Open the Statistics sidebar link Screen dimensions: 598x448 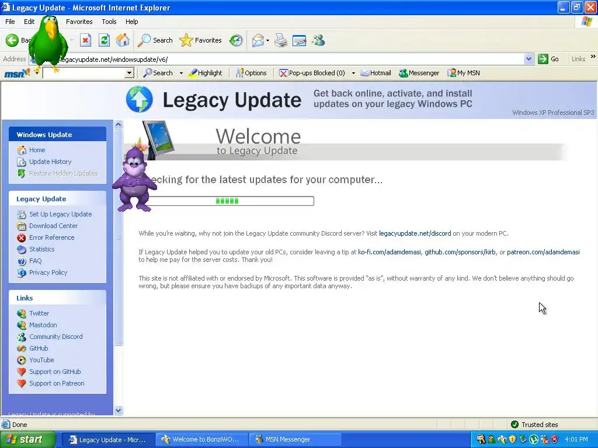(x=42, y=249)
